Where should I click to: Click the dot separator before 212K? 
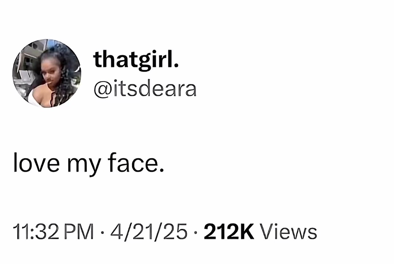(196, 232)
